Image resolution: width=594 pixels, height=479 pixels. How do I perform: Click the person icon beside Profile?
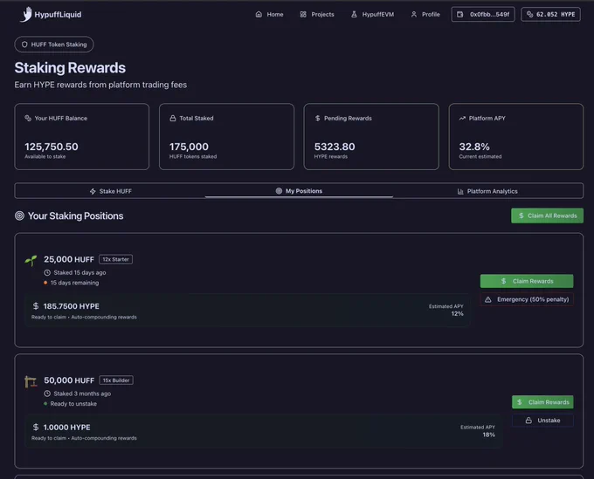pos(414,14)
